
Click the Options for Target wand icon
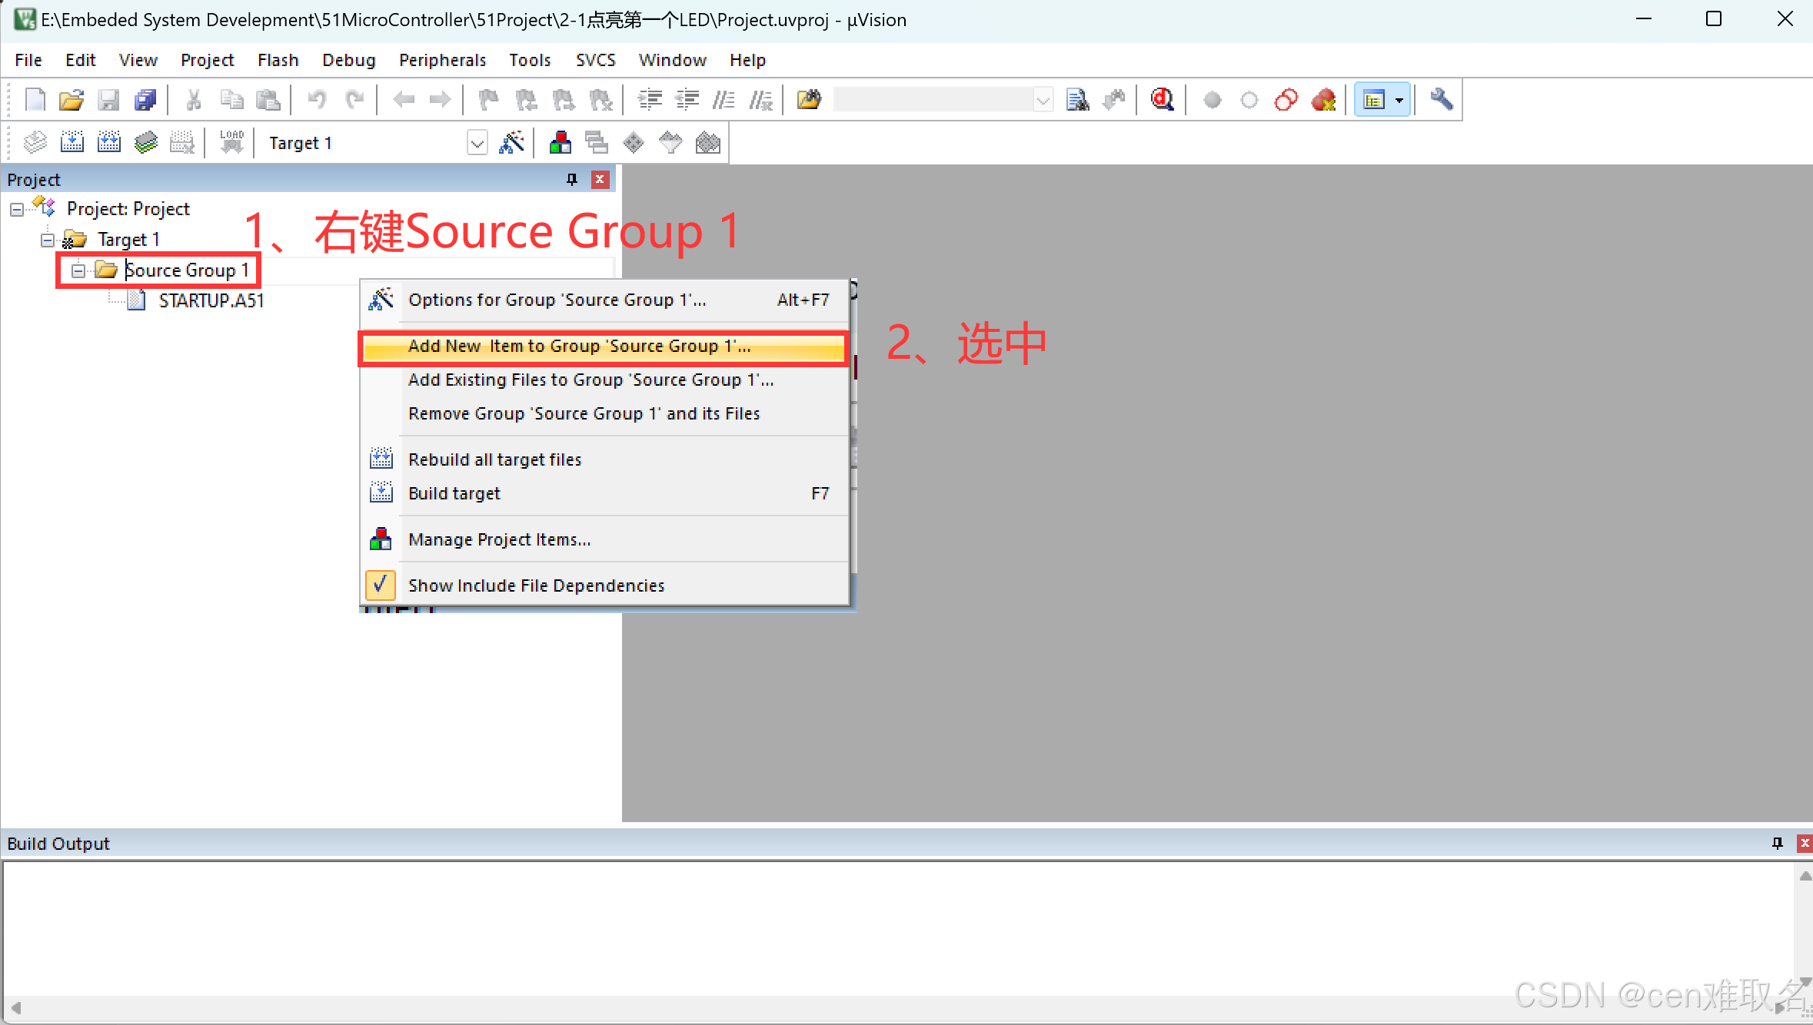point(511,143)
